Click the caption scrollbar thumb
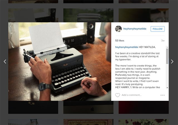 click(167, 56)
